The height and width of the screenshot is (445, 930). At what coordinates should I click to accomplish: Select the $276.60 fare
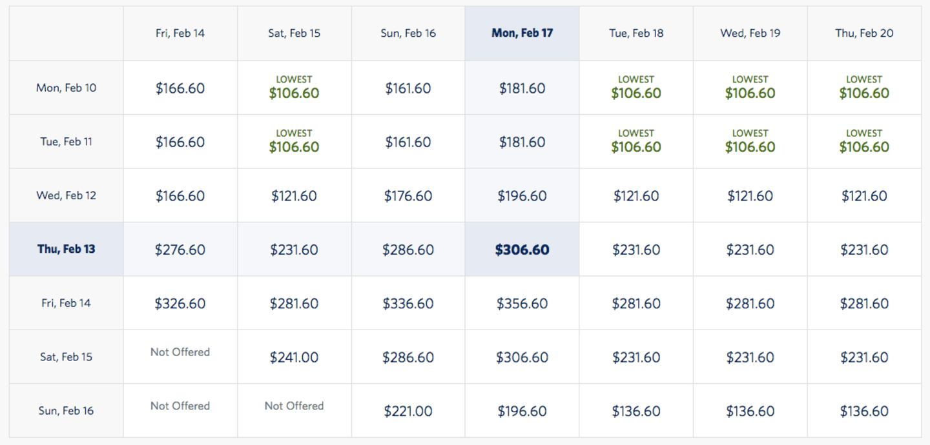(x=180, y=250)
